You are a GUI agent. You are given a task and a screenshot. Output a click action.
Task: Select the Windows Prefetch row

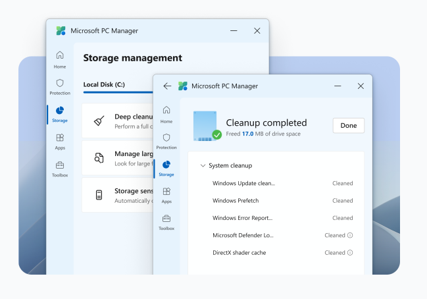coord(283,201)
